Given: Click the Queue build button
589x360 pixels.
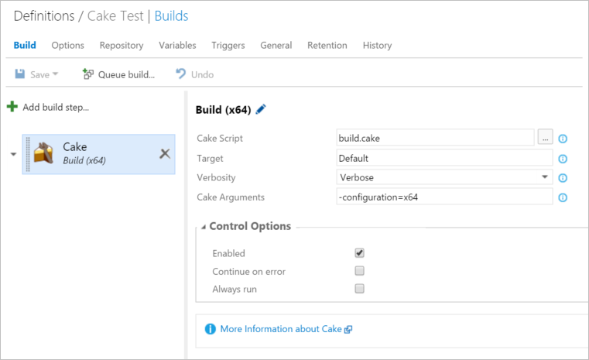Looking at the screenshot, I should pyautogui.click(x=118, y=74).
